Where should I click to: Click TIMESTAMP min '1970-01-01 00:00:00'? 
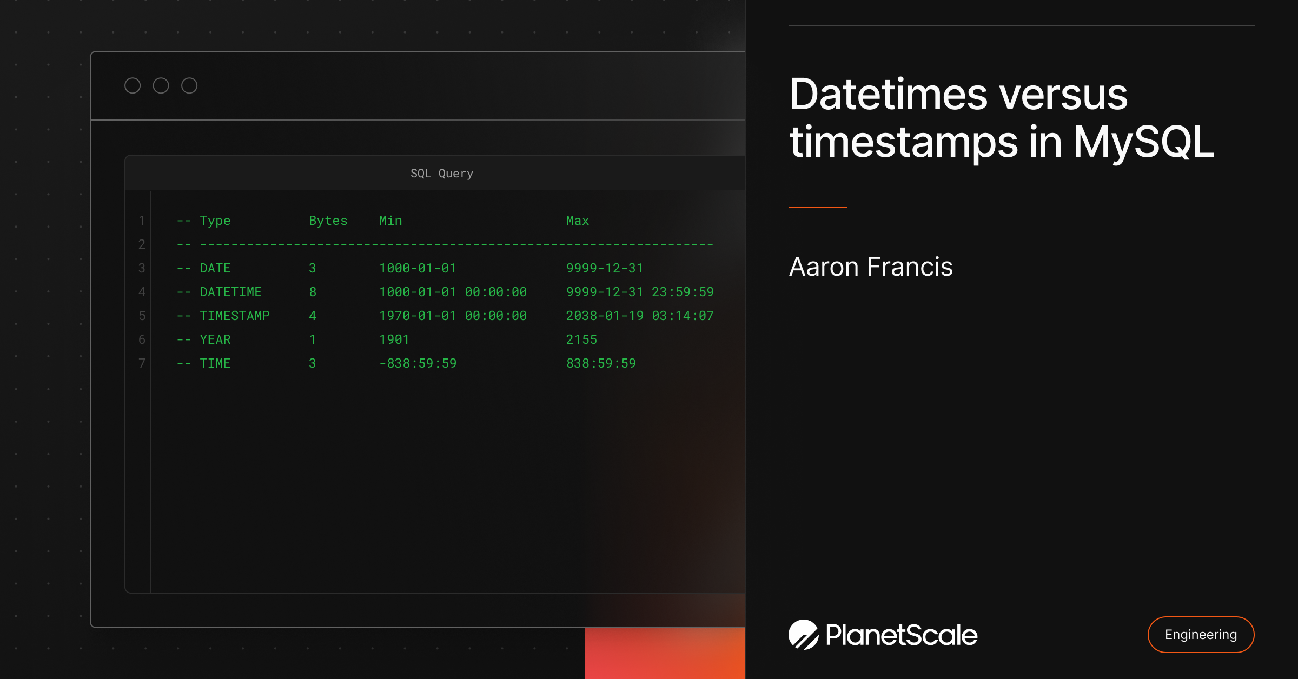[453, 316]
